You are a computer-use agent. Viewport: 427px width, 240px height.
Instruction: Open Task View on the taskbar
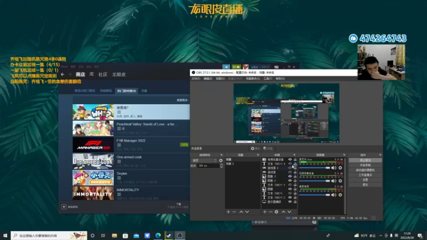103,235
